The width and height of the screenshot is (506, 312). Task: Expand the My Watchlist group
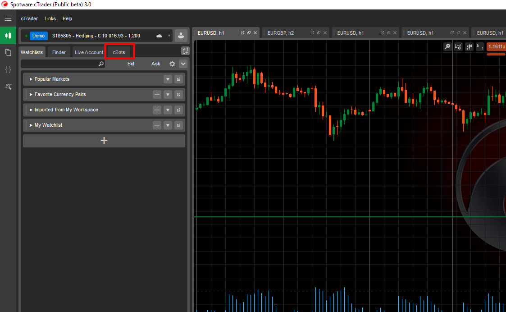tap(31, 125)
